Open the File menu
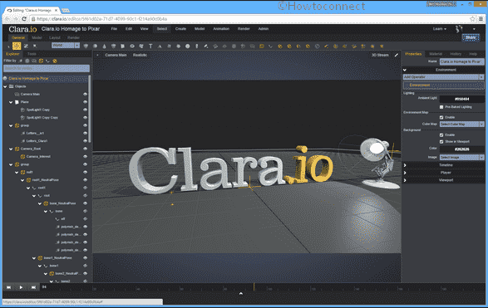This screenshot has height=308, width=488. coord(114,29)
